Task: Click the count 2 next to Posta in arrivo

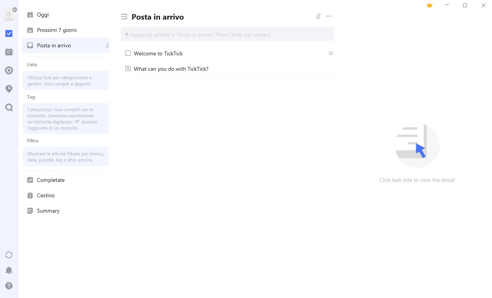Action: [107, 45]
